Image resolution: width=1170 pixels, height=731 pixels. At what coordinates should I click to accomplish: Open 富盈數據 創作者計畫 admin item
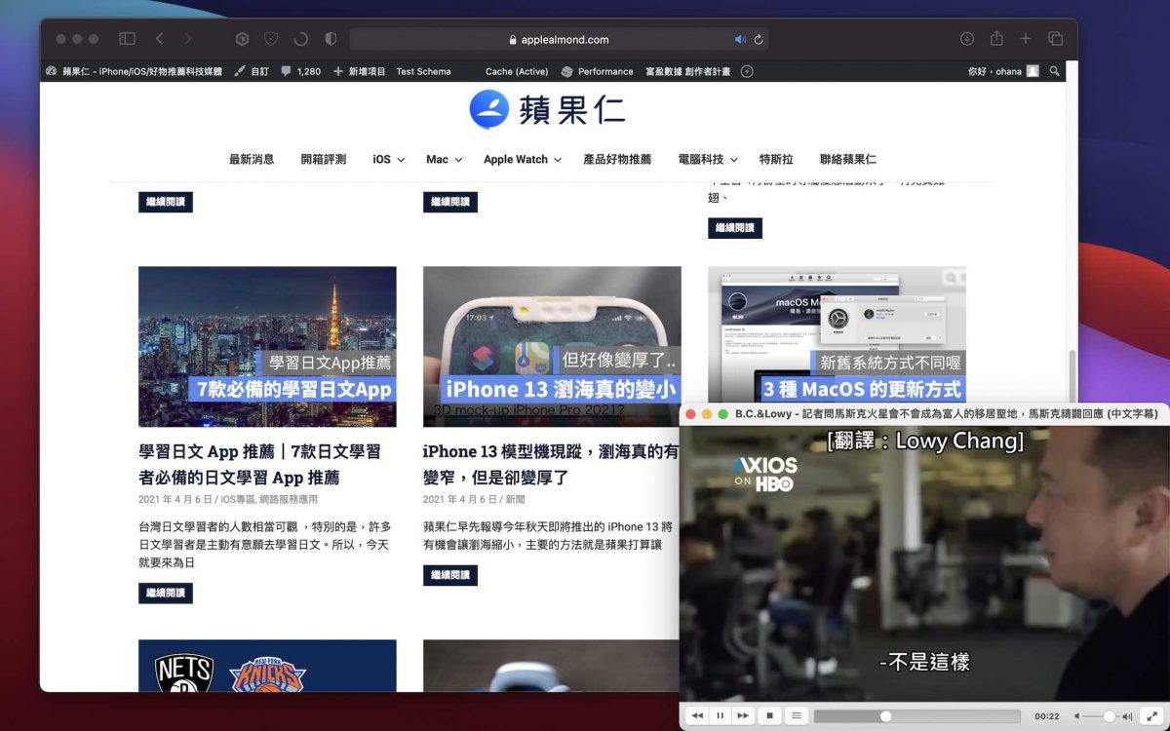(x=687, y=71)
